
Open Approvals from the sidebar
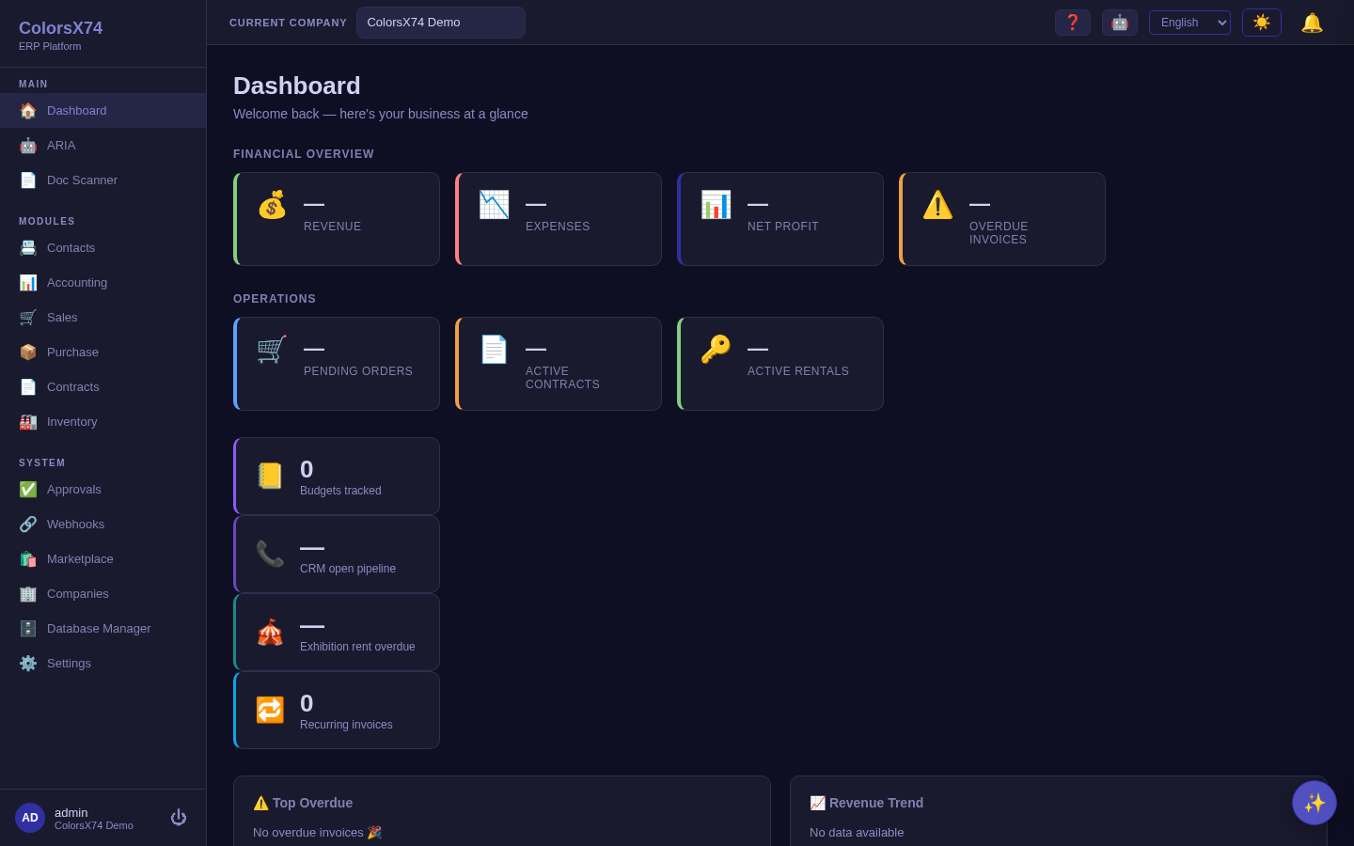click(x=102, y=490)
